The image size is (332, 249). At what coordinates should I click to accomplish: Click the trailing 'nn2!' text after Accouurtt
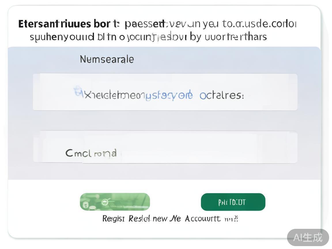[x=231, y=219]
